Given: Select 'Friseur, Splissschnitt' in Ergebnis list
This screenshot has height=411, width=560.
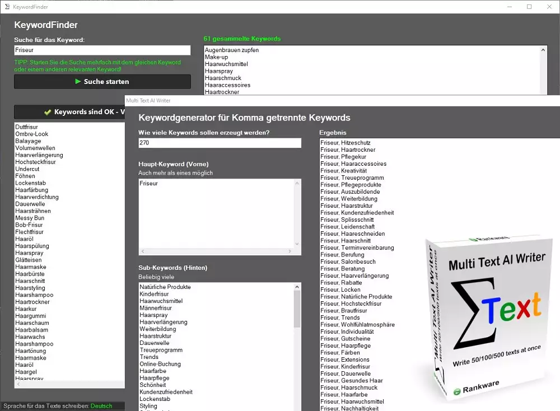Looking at the screenshot, I should (x=347, y=219).
